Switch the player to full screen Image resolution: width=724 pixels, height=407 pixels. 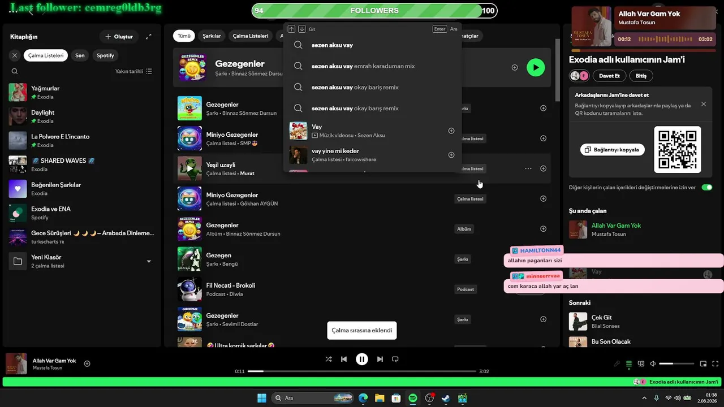(716, 364)
